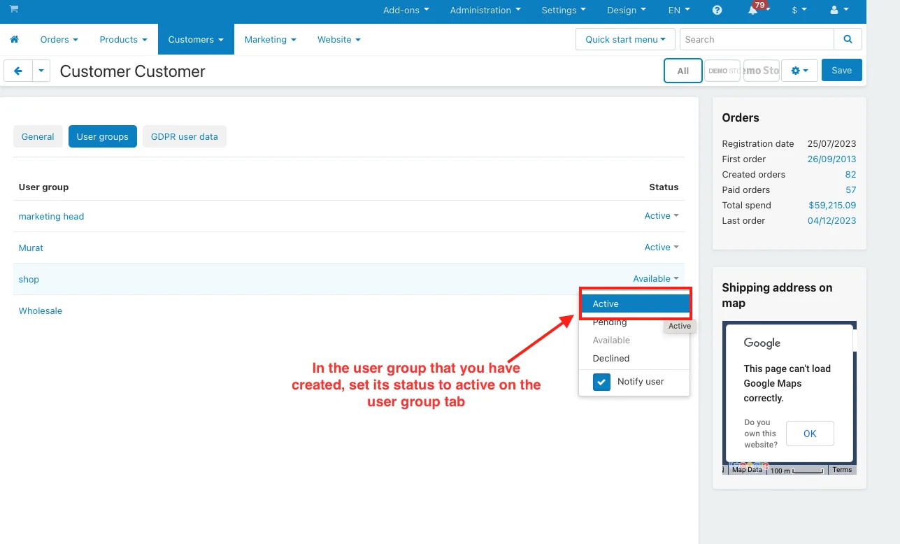This screenshot has width=900, height=544.
Task: Open the $ currency selector
Action: [799, 10]
